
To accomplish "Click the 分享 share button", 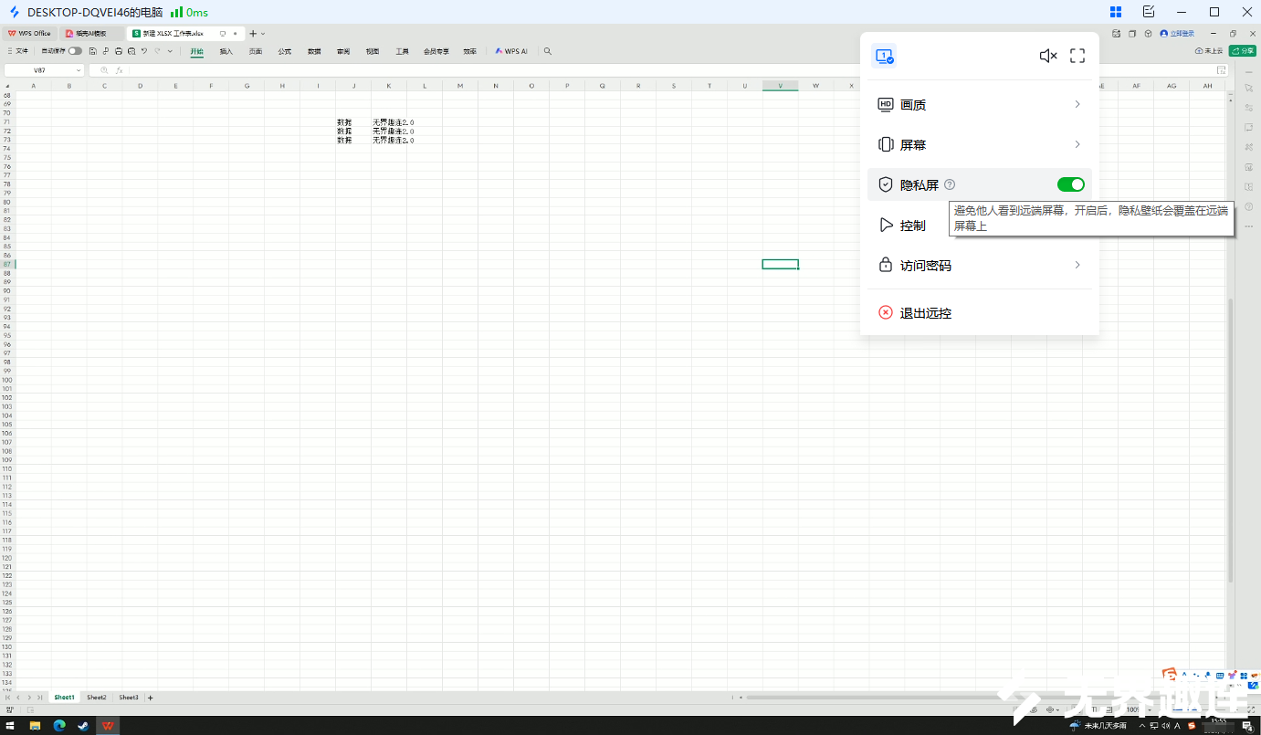I will (1243, 51).
